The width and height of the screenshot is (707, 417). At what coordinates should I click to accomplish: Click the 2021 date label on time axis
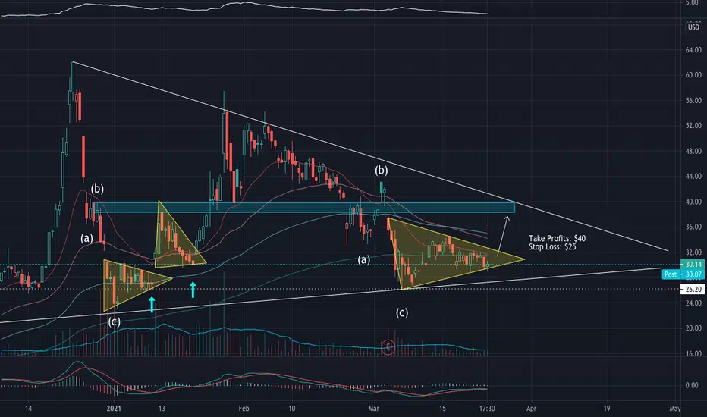click(114, 409)
